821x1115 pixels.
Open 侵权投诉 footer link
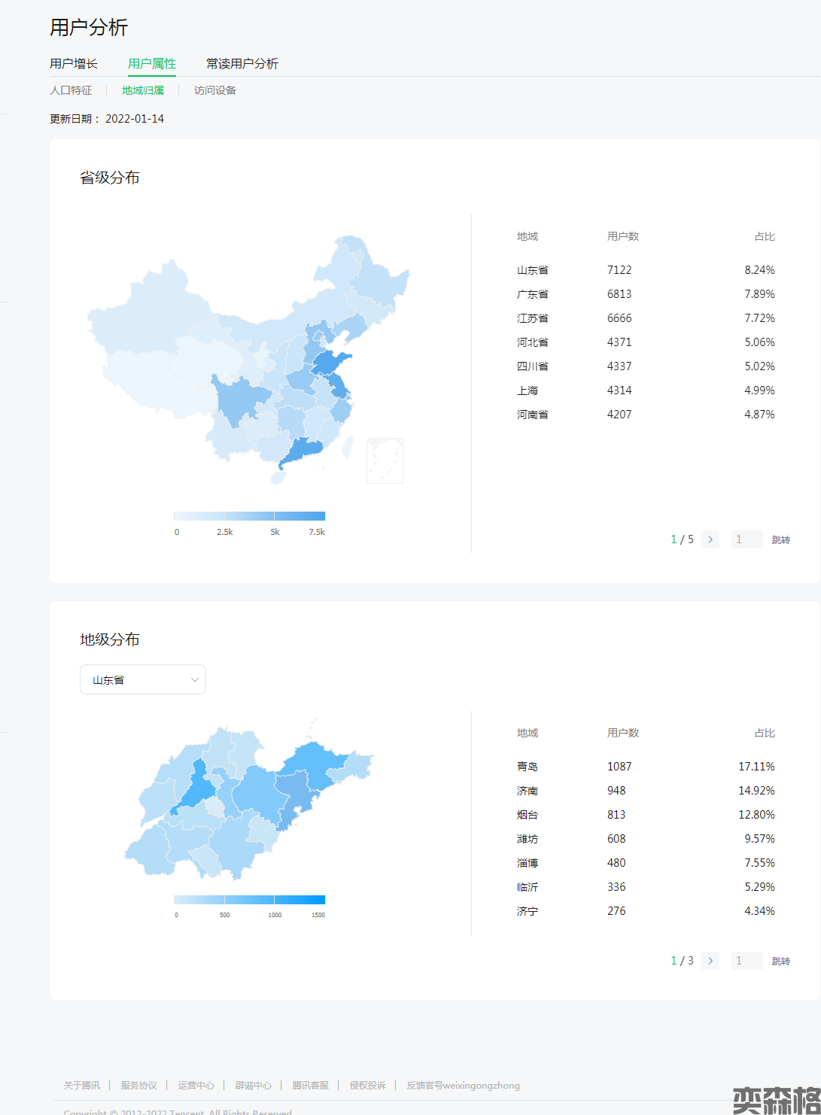[367, 1086]
